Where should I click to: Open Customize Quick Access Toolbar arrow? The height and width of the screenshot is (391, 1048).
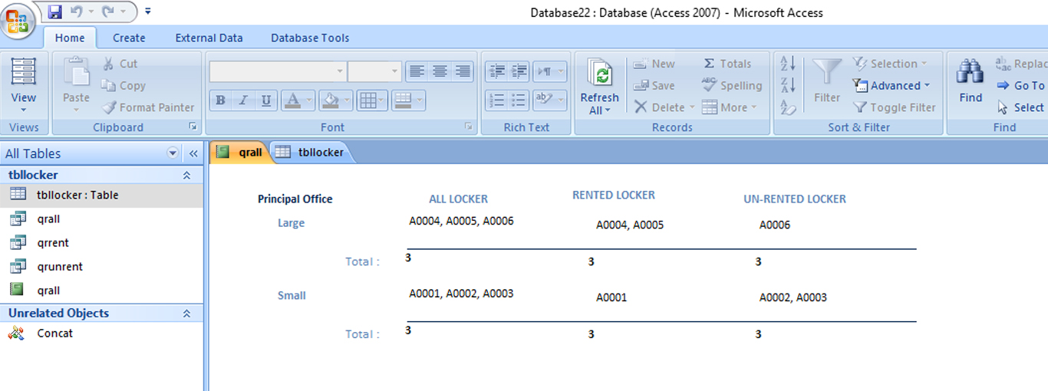(x=147, y=11)
